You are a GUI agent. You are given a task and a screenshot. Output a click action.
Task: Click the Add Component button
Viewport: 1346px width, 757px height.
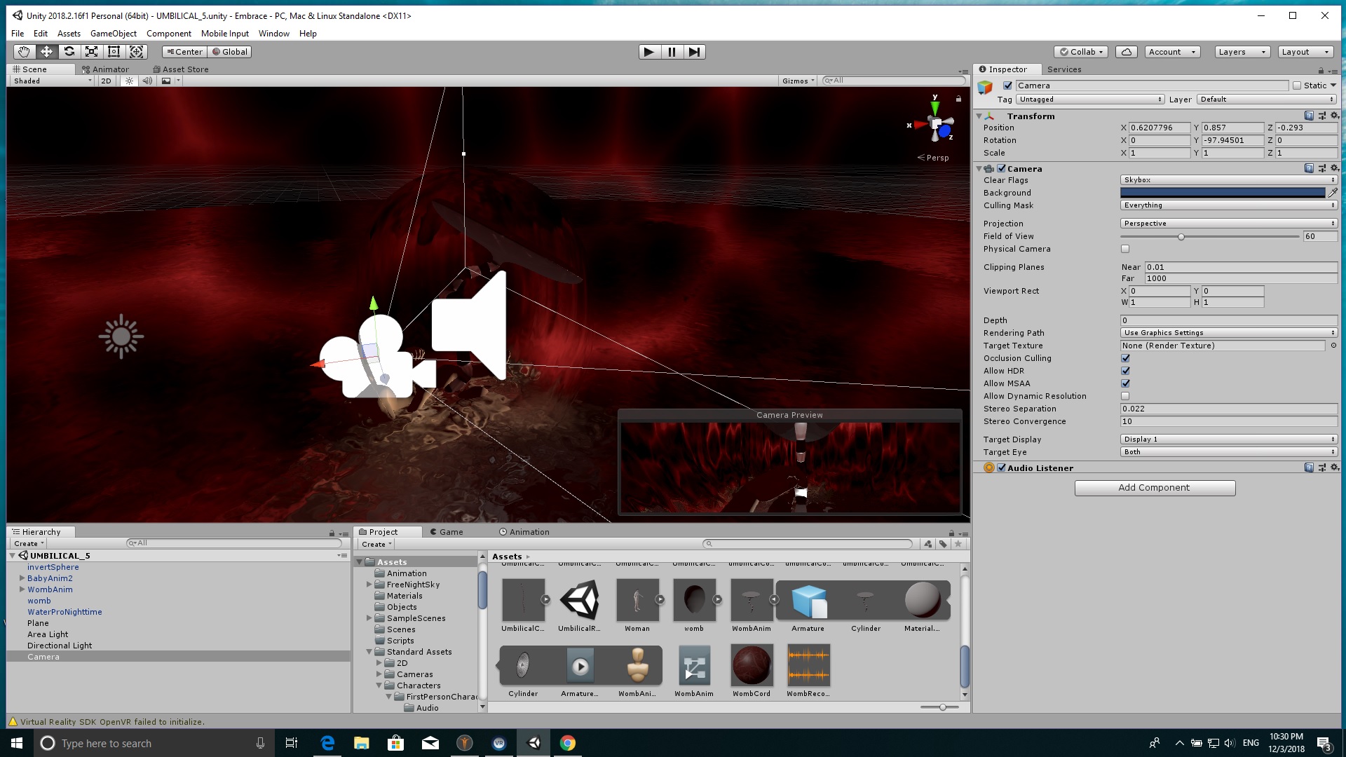click(1155, 488)
